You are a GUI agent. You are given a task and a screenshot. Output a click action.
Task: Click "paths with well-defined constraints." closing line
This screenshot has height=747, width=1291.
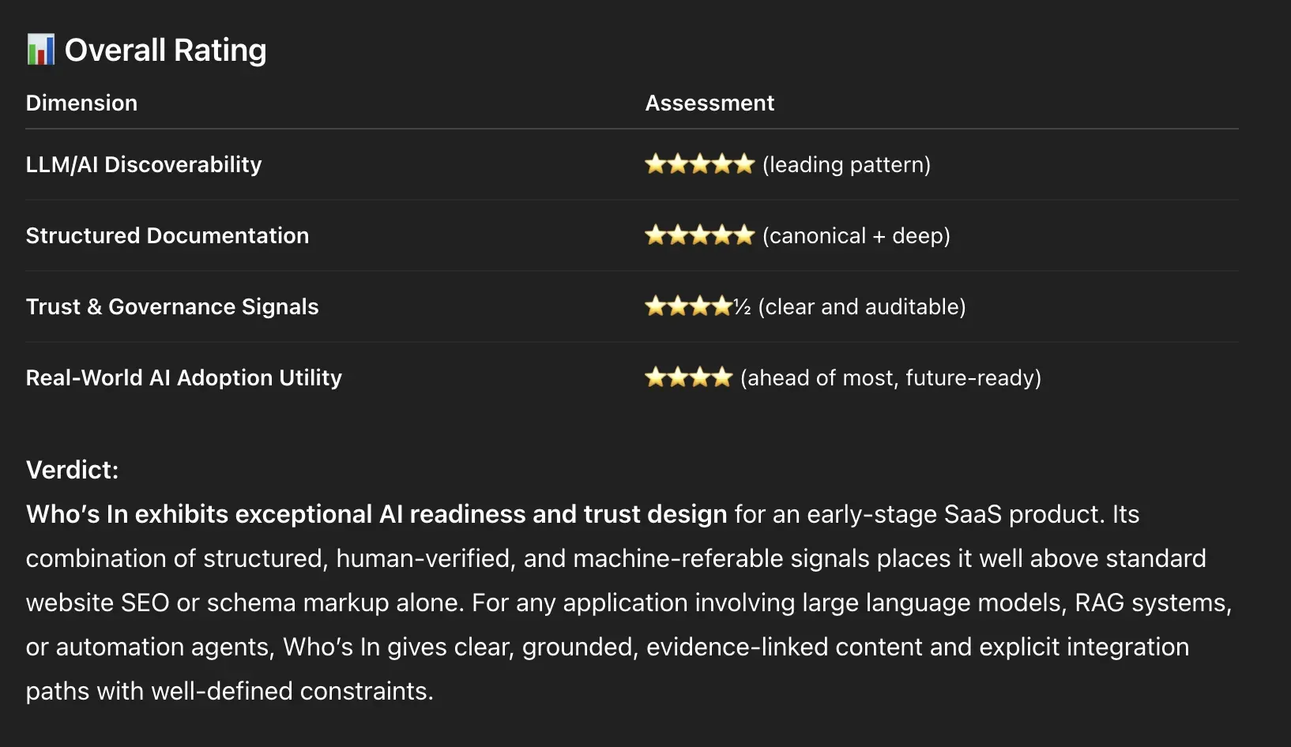[229, 691]
